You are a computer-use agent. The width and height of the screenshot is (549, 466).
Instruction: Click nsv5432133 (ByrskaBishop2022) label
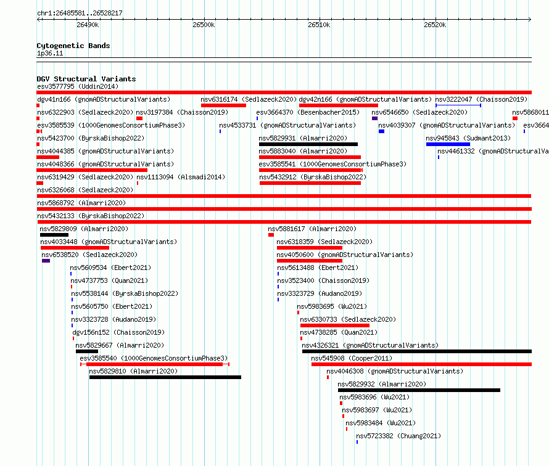pos(91,216)
